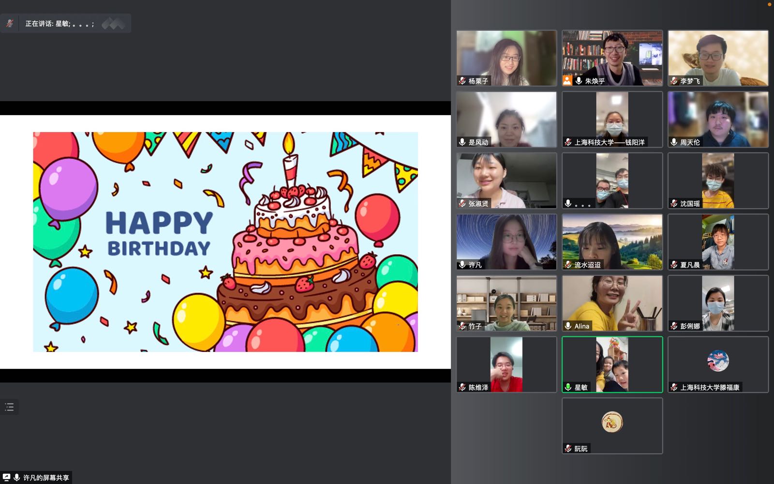Click the 许凡的屏幕共享 label
774x484 pixels.
point(46,478)
